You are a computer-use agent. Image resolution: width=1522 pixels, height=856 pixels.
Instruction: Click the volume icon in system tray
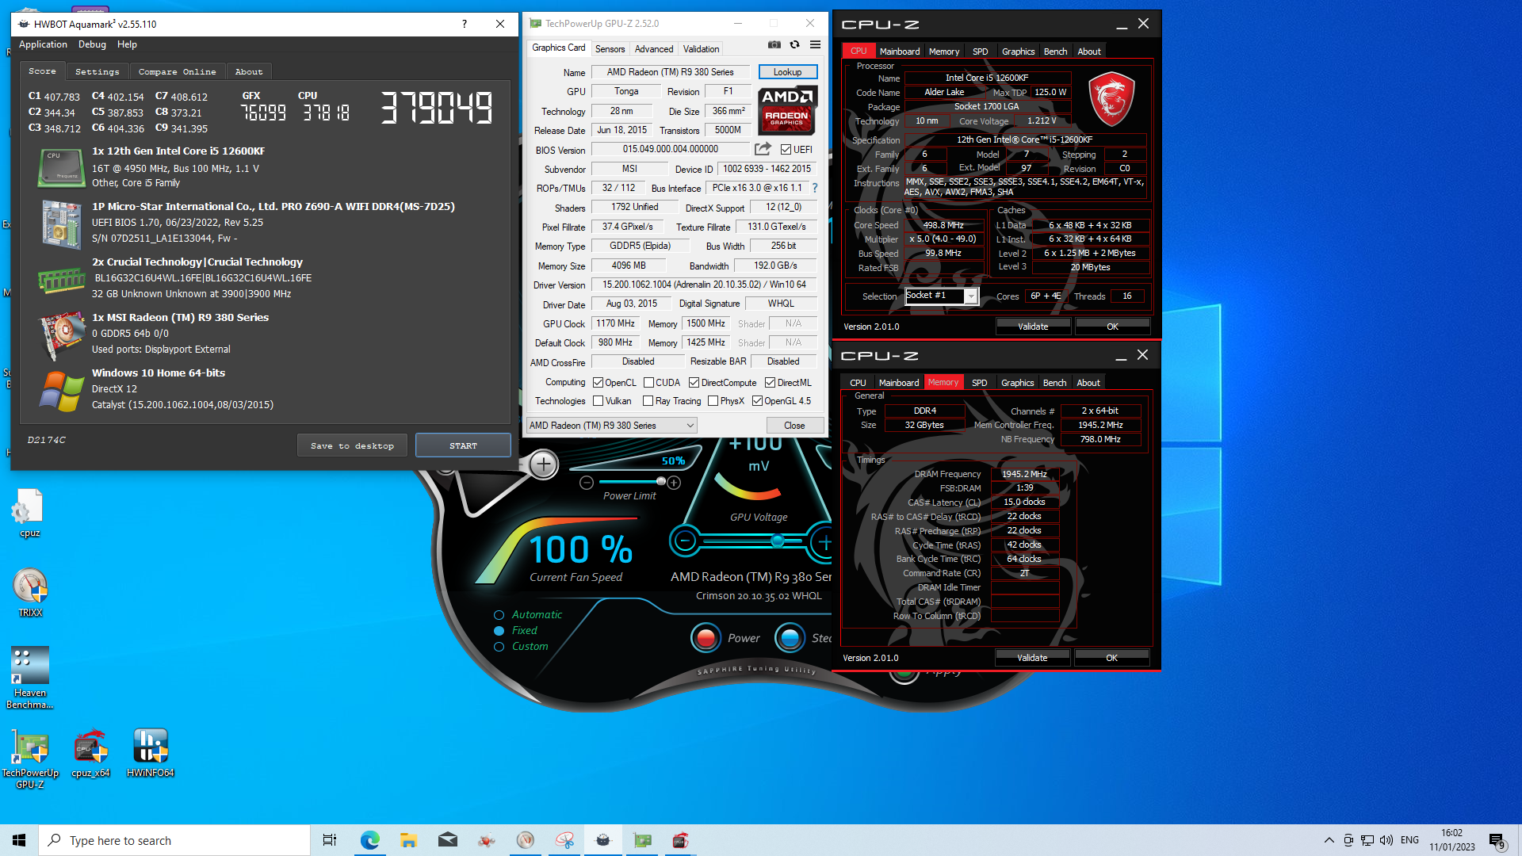click(1386, 840)
